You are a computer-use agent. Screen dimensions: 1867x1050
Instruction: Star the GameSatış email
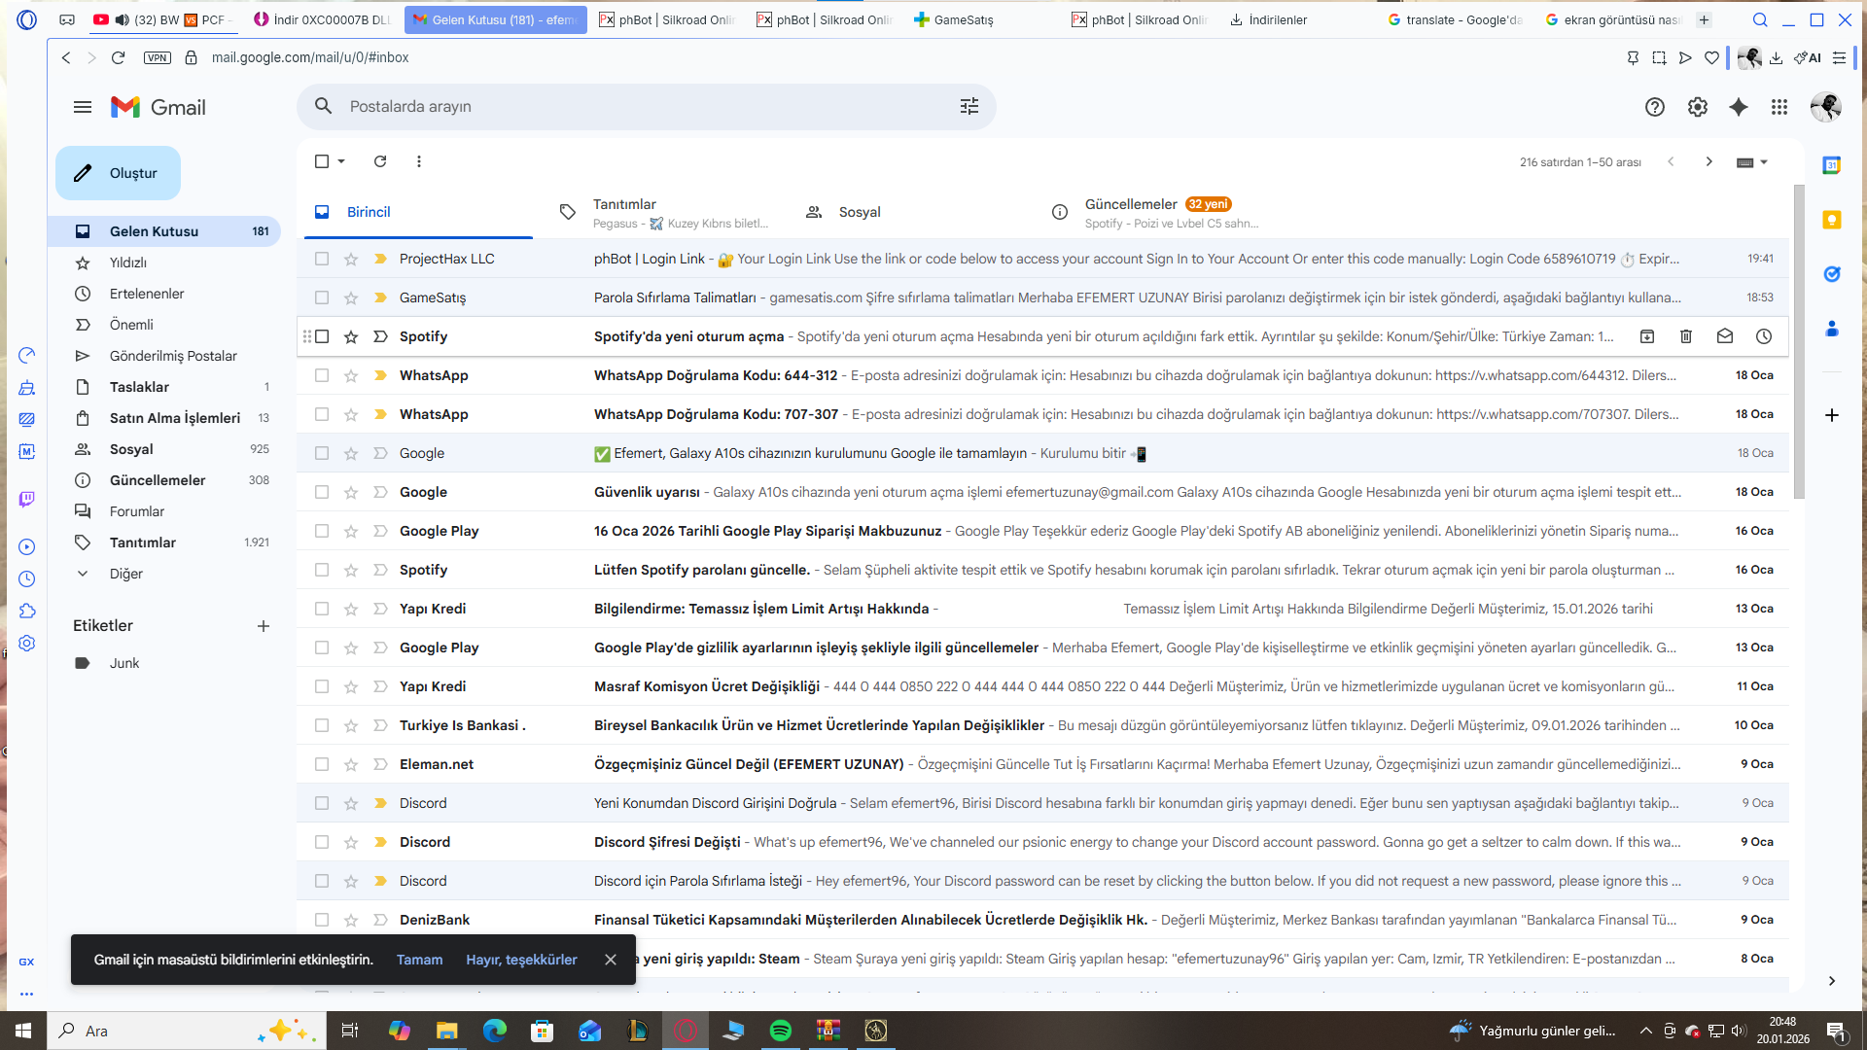tap(351, 297)
